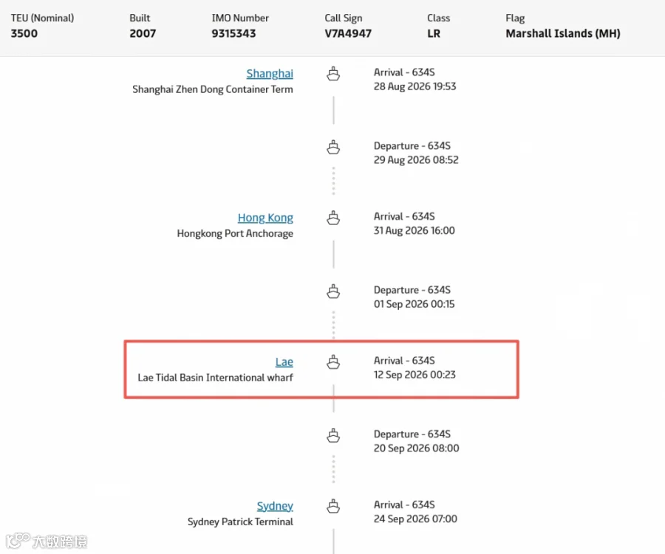Click the ship icon beside Lae arrival
The image size is (665, 554).
click(333, 362)
